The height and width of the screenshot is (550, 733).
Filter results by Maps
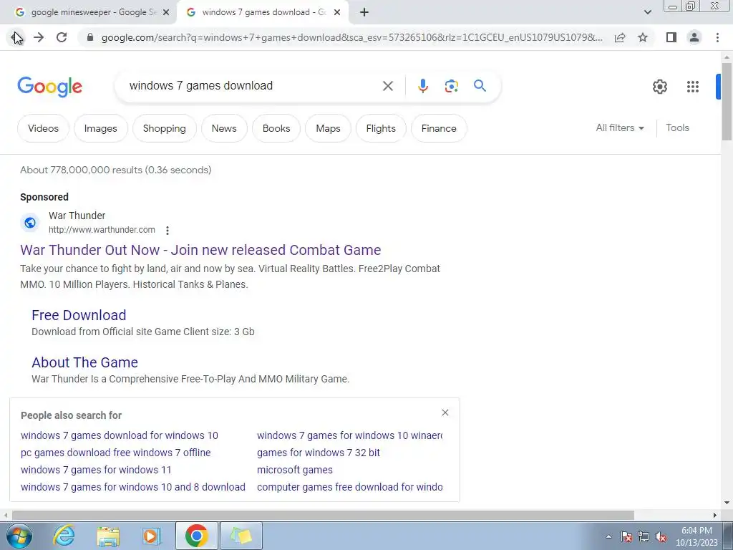tap(328, 128)
